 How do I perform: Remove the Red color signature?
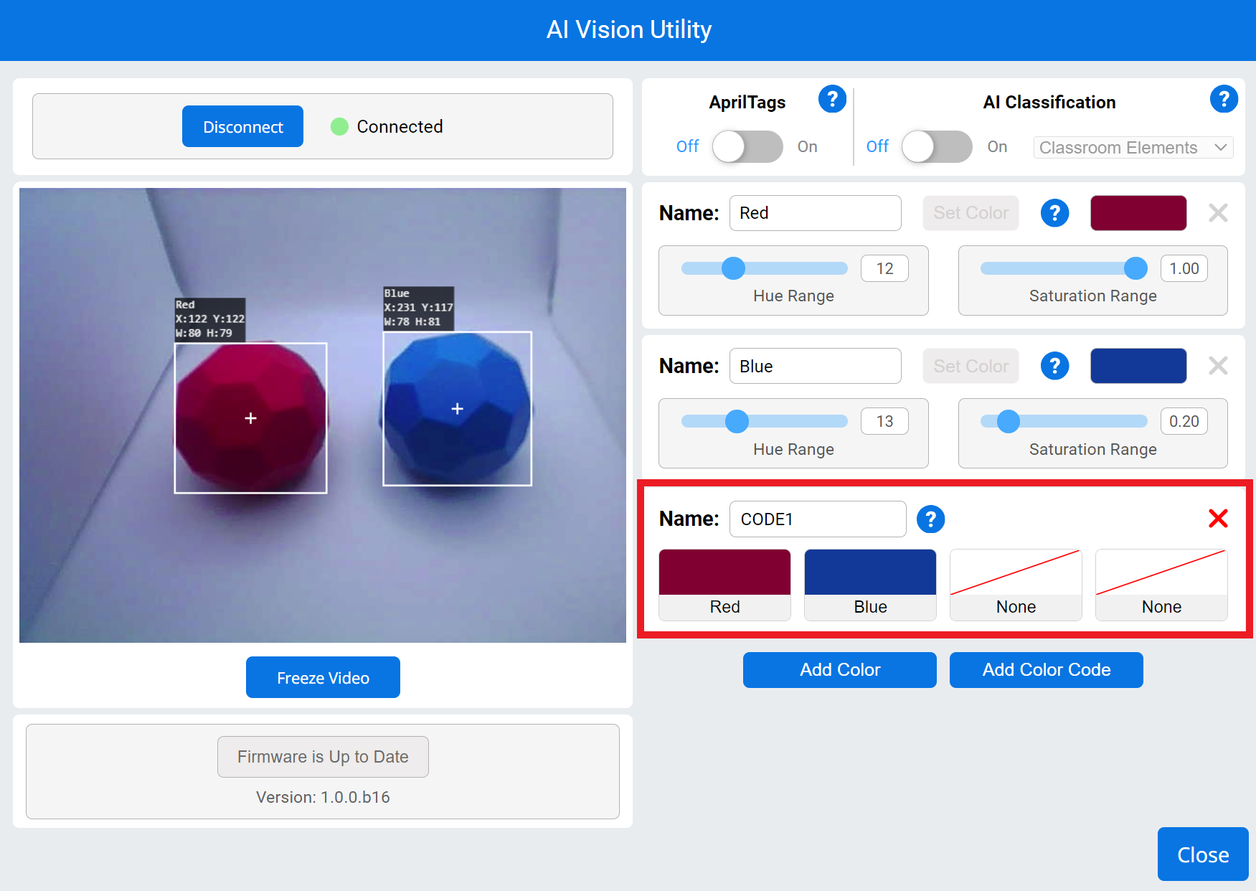[1218, 212]
